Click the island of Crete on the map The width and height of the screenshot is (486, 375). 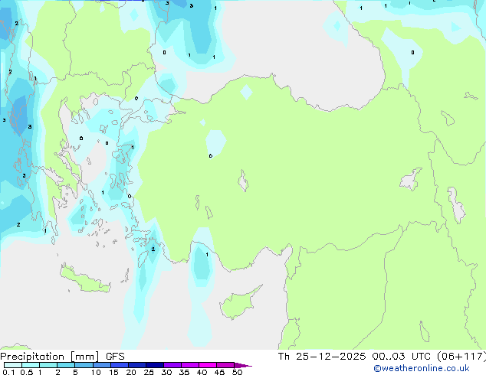click(85, 280)
